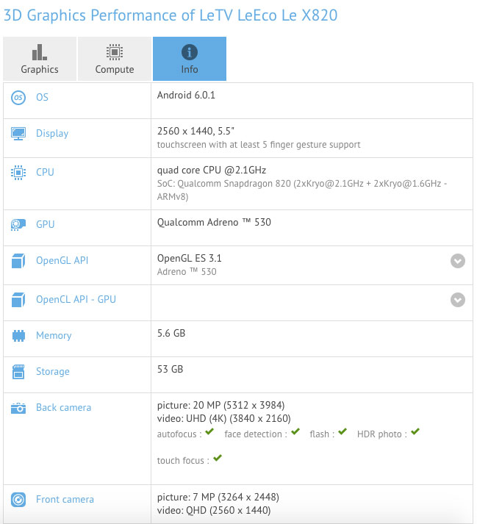This screenshot has height=524, width=477.
Task: Click the picture: 20 MP (5312 x 3984) text
Action: tap(221, 406)
